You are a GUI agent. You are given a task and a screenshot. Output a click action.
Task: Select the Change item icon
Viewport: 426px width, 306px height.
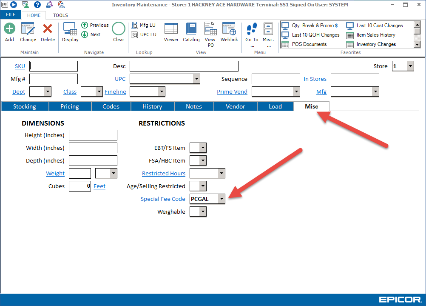28,29
